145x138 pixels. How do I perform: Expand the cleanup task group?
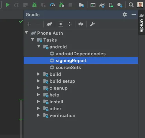(39, 88)
